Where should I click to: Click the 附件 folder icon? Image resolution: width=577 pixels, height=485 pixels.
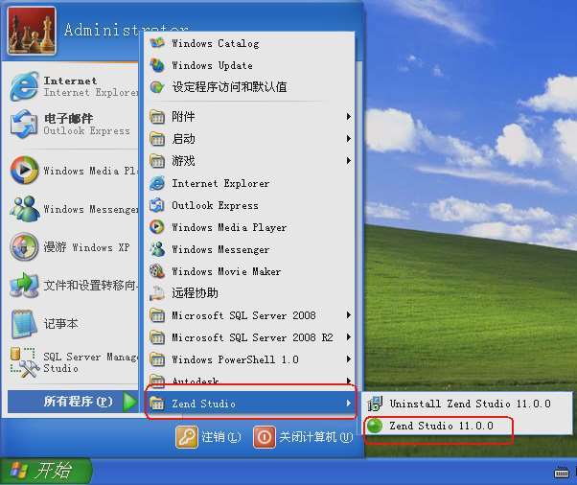157,117
